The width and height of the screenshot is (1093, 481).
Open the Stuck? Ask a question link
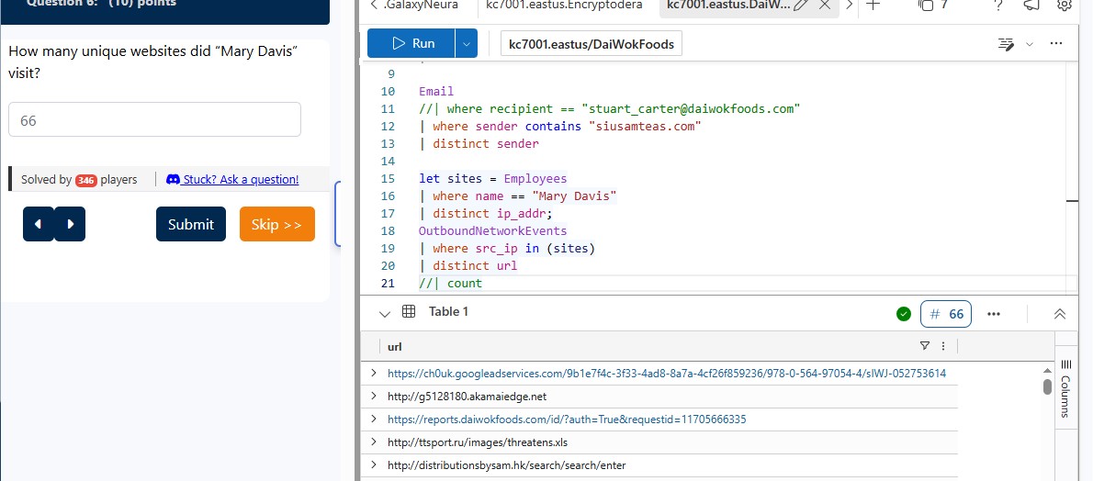(241, 179)
